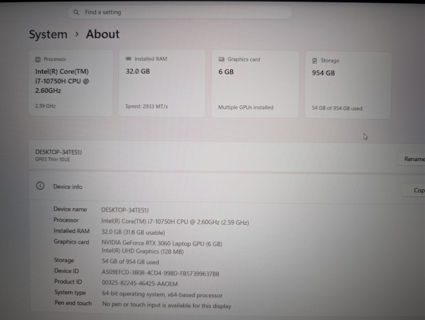Click the Device info label
This screenshot has width=425, height=320.
68,187
